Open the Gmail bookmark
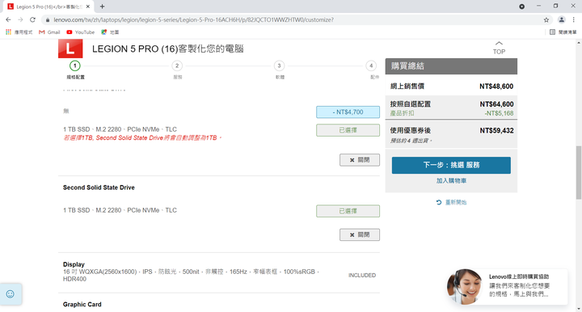 49,32
